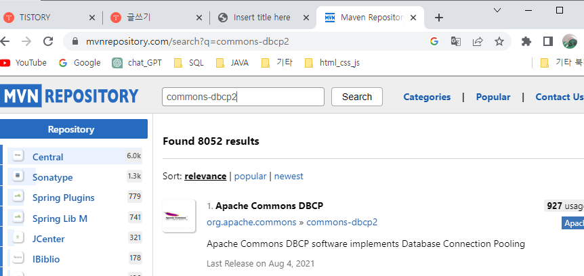Click the browser forward arrow

(26, 41)
